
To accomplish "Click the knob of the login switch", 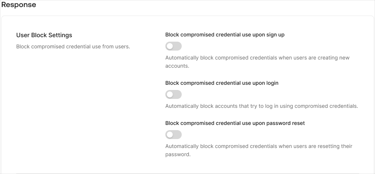I will pos(170,94).
